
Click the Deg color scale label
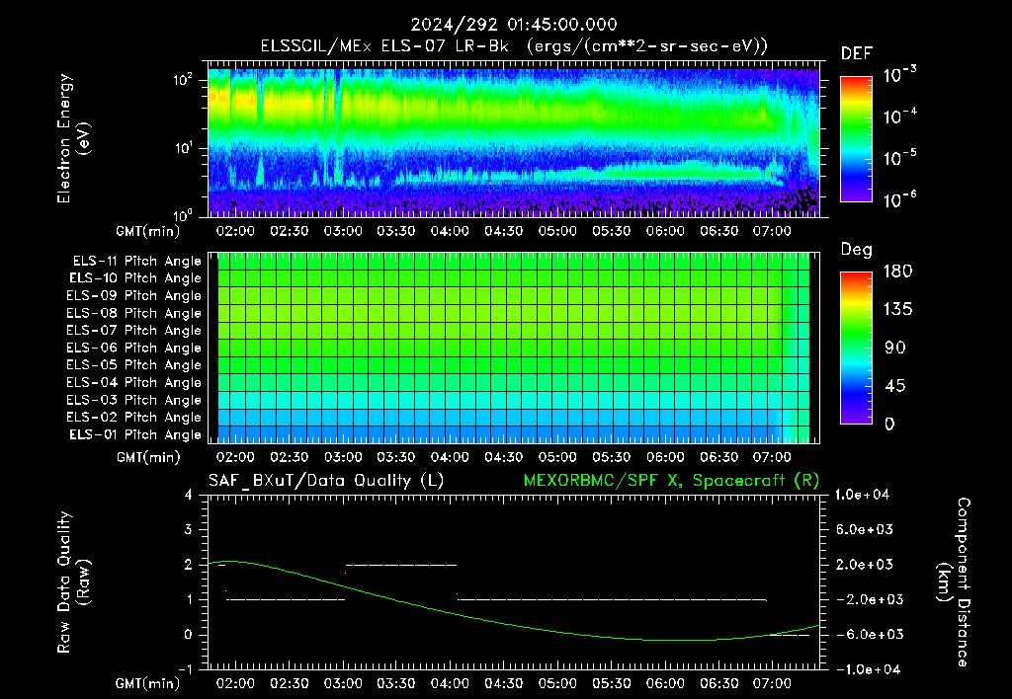tap(856, 250)
